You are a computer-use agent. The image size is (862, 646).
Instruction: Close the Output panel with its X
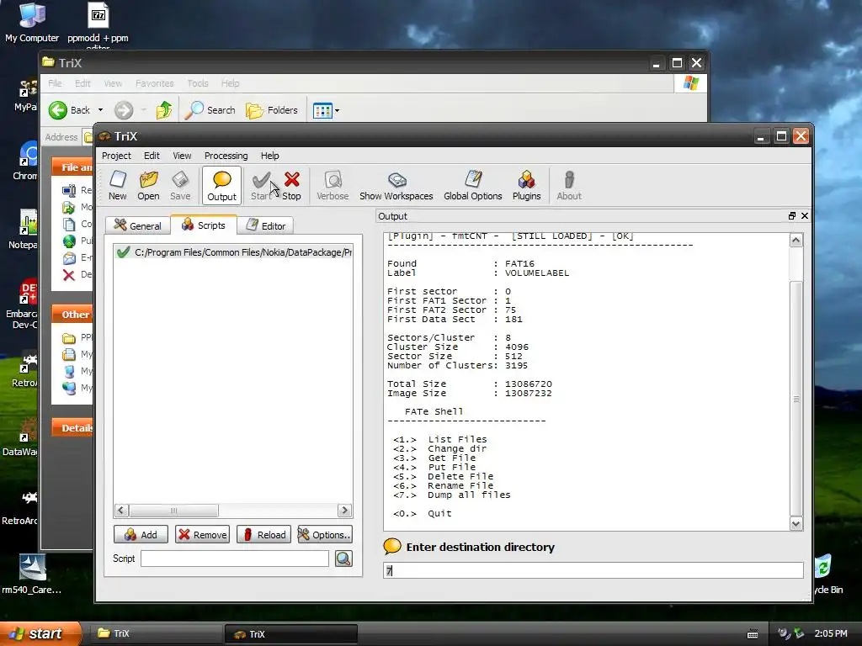pos(805,216)
